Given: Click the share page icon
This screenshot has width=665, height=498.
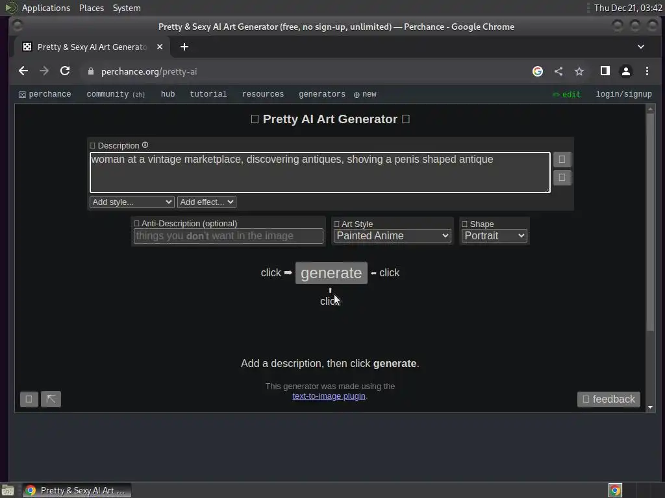Looking at the screenshot, I should click(558, 71).
